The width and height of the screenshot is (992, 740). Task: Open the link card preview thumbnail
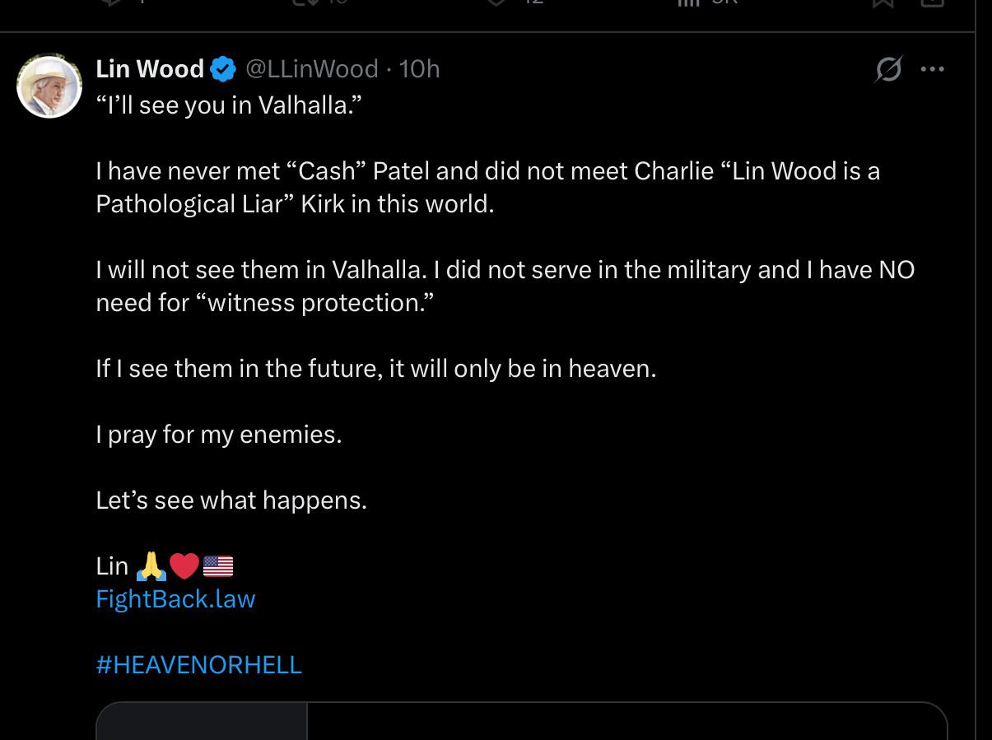pos(202,722)
